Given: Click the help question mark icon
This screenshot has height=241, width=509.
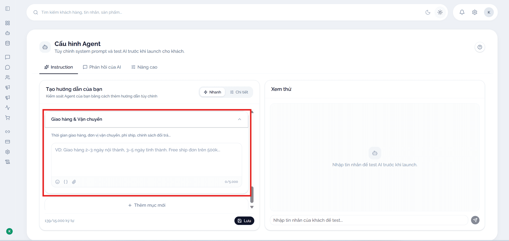Looking at the screenshot, I should click(480, 47).
